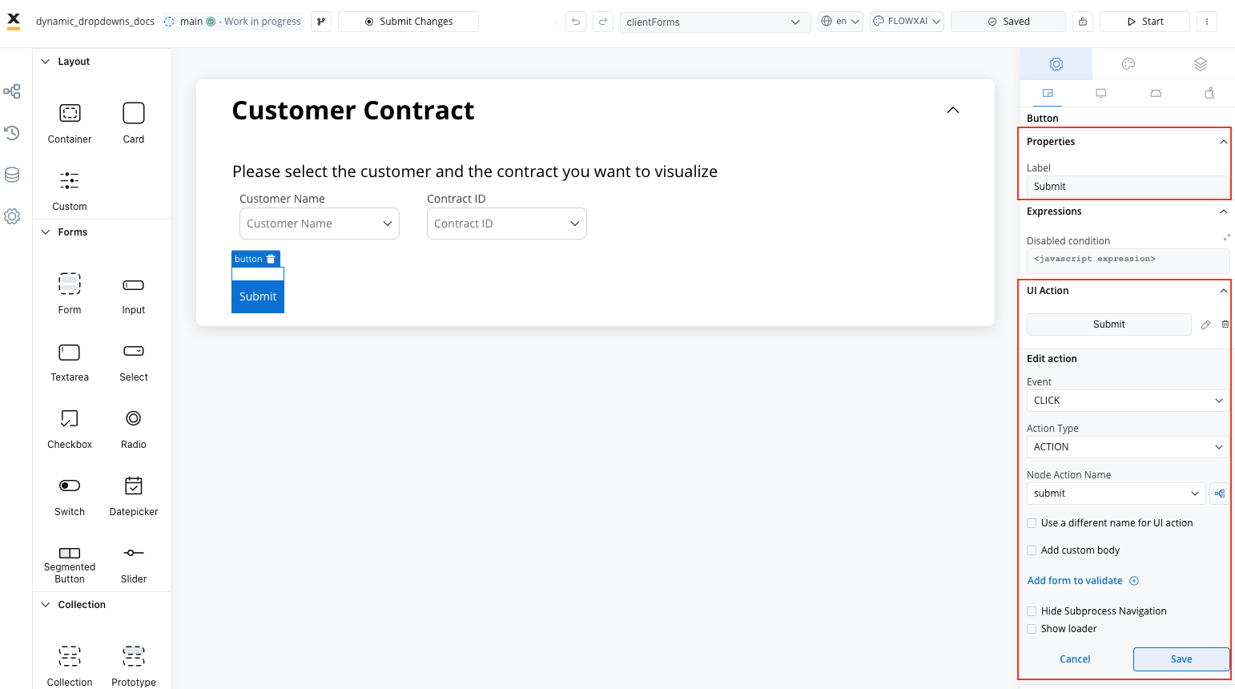Open the Contract ID select
The image size is (1235, 689).
tap(507, 224)
